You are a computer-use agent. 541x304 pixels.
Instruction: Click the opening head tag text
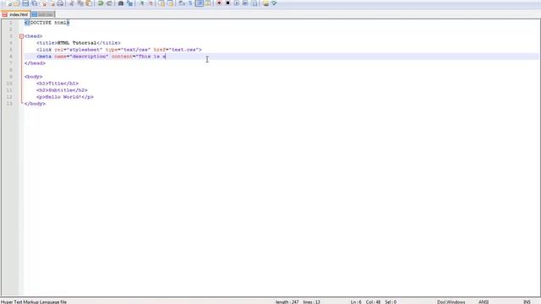tap(34, 36)
